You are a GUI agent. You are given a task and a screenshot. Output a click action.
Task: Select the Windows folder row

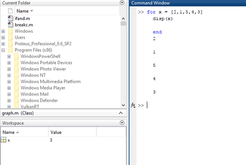[24, 31]
